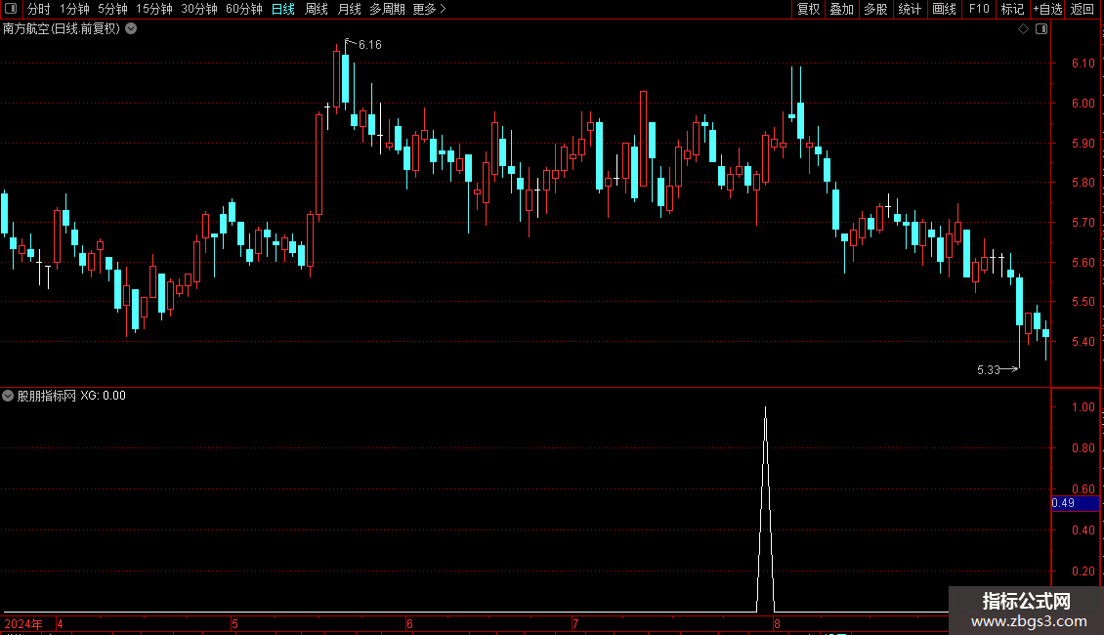Viewport: 1104px width, 635px height.
Task: Click the 5.33 low price label
Action: [x=989, y=369]
